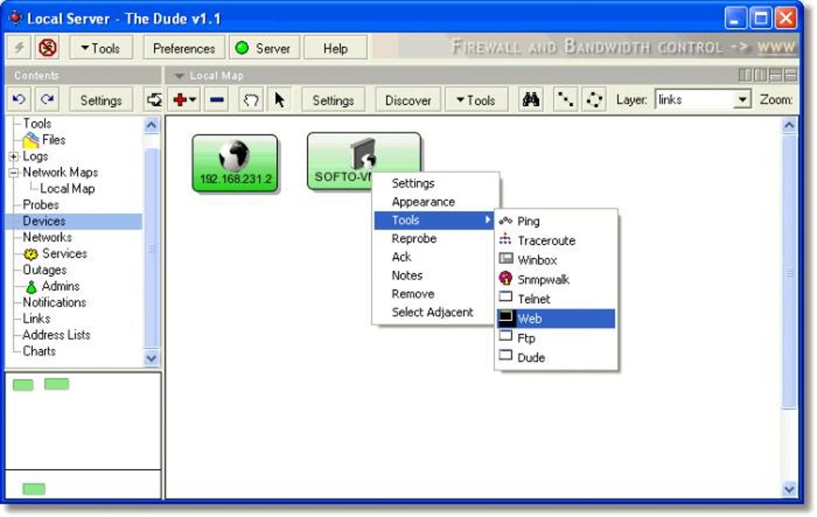Screen dimensions: 817x517
Task: Open Local Map in the tree
Action: click(x=67, y=189)
